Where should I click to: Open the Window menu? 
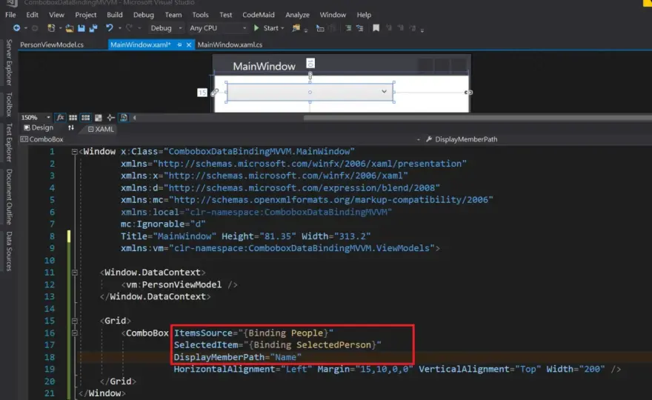tap(333, 15)
